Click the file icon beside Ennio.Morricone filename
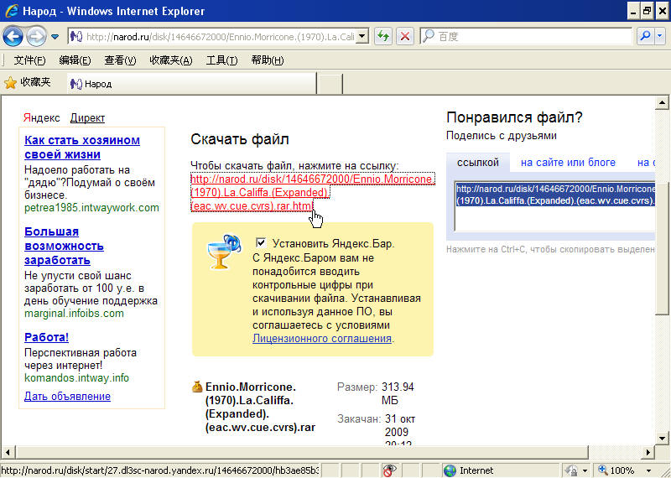The width and height of the screenshot is (671, 478). click(197, 387)
